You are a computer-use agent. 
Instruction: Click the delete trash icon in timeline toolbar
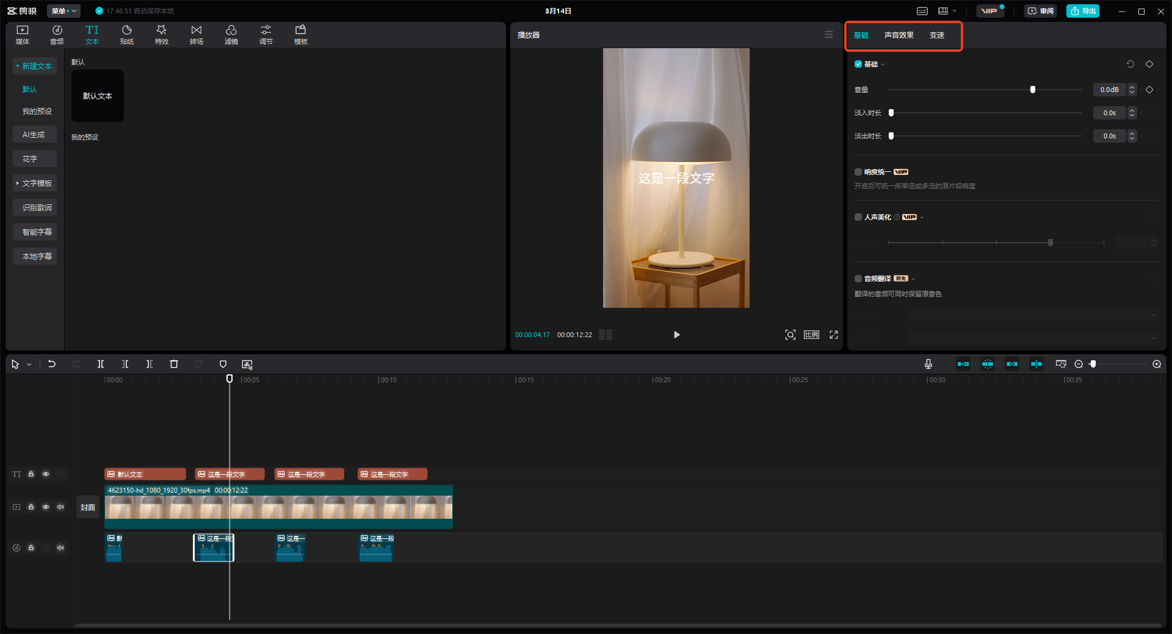tap(174, 364)
